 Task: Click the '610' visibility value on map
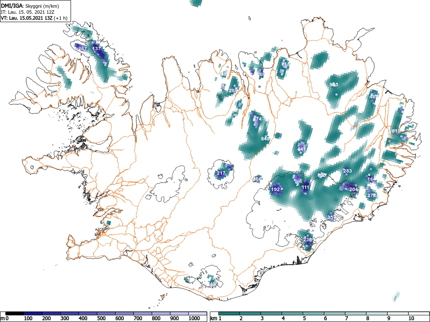point(396,131)
